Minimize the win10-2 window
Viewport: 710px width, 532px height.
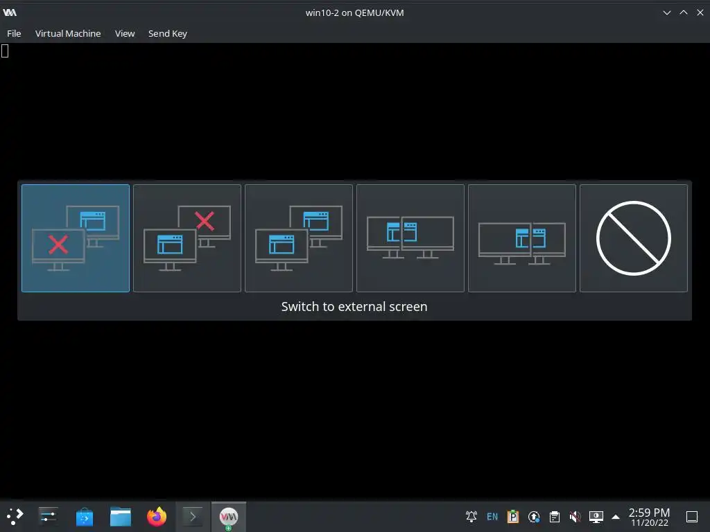pos(666,12)
